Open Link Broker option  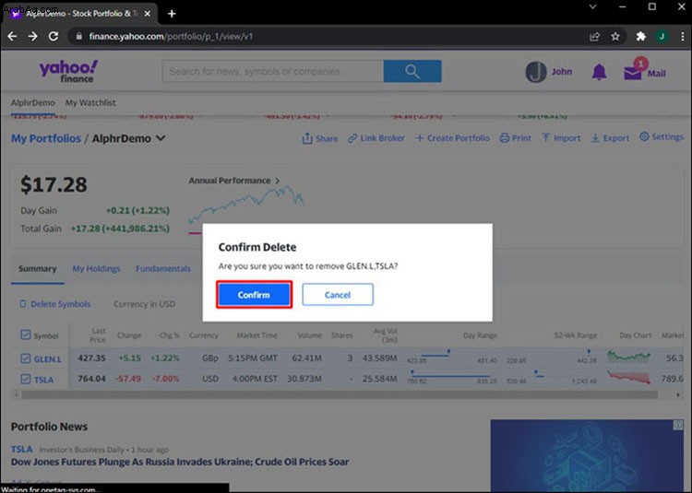point(376,138)
